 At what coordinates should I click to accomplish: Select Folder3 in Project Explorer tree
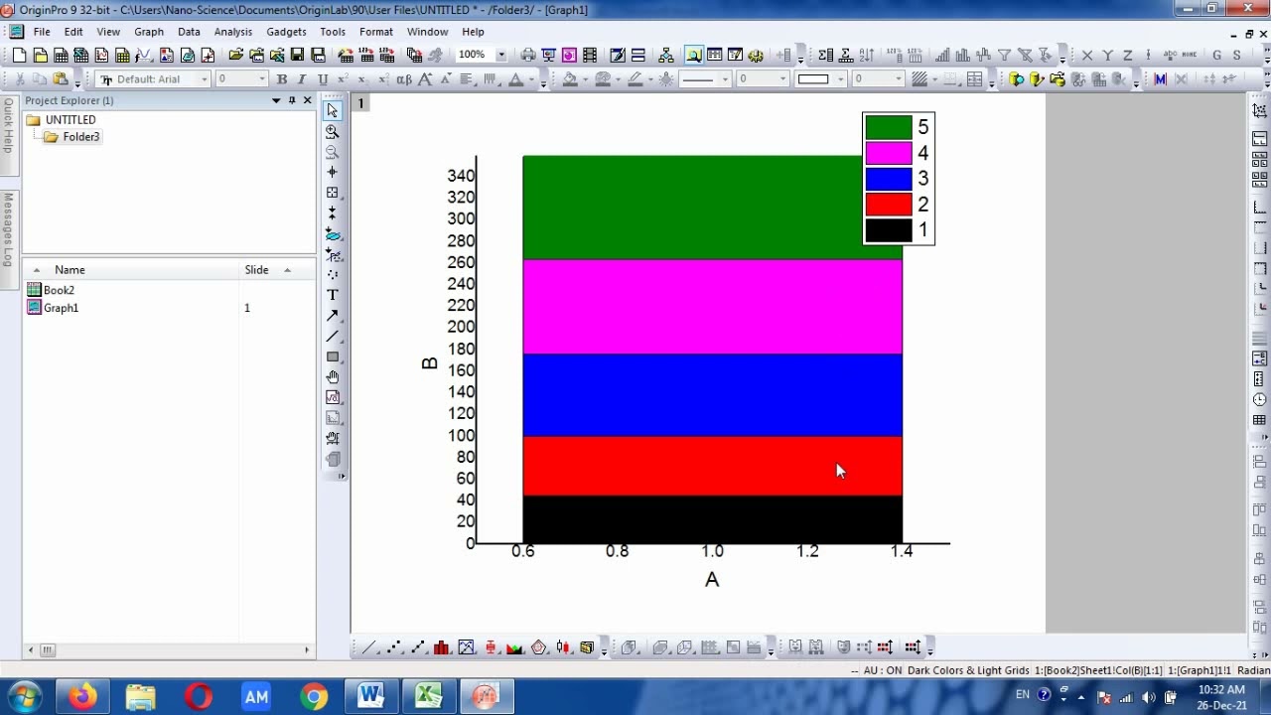81,137
